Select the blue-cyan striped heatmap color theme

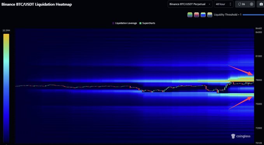(203, 15)
